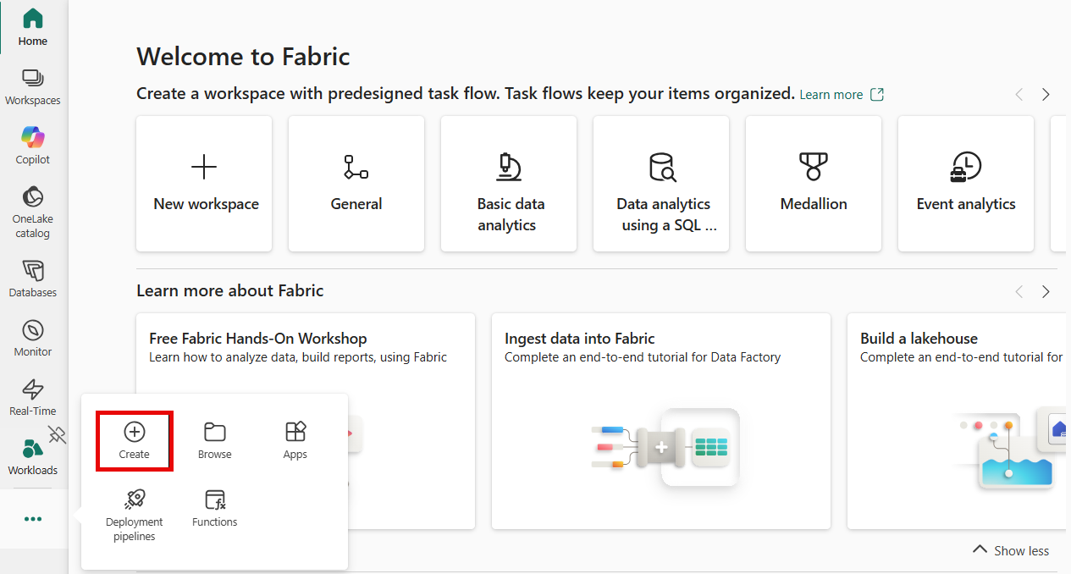The image size is (1071, 574).
Task: Go to Databases in the sidebar
Action: coord(33,279)
